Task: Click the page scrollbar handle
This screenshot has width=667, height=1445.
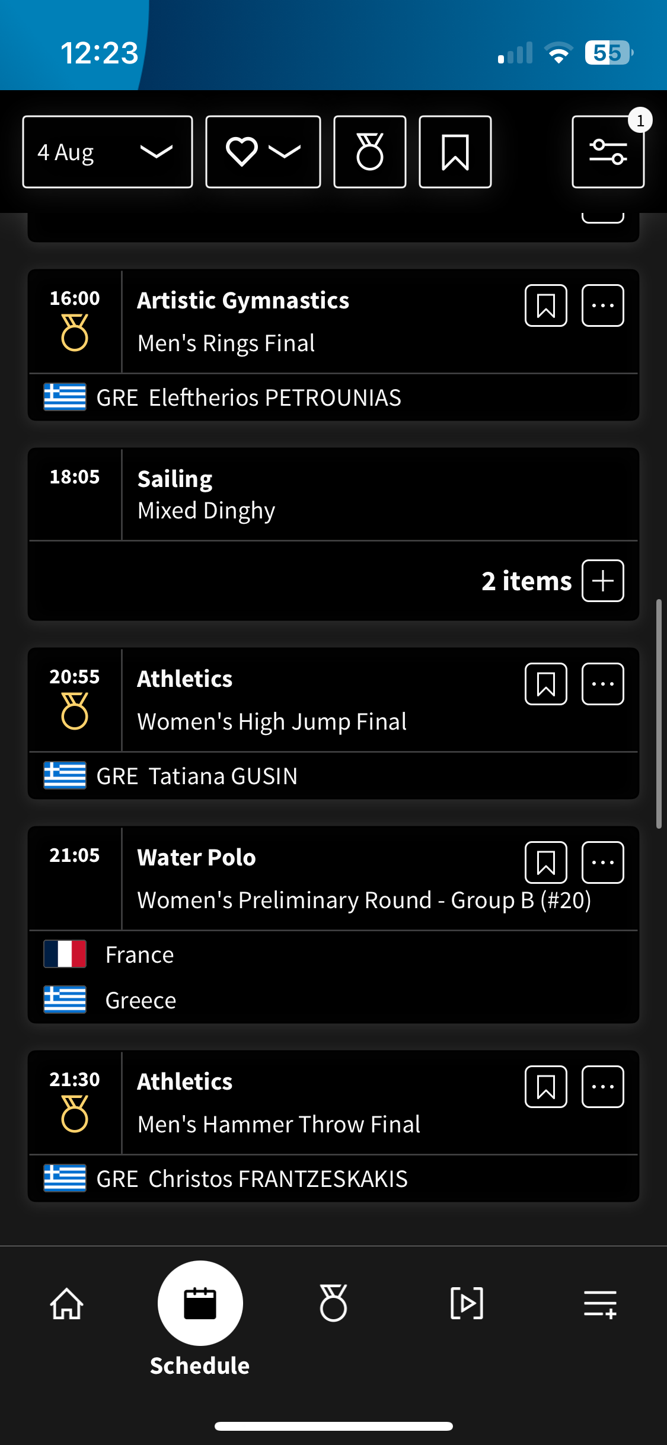Action: pyautogui.click(x=658, y=714)
